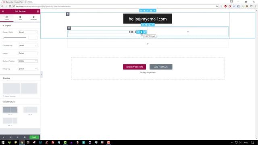Click the save icon in inner section toolbar
Viewport: 258px width, 145px height.
150,25
